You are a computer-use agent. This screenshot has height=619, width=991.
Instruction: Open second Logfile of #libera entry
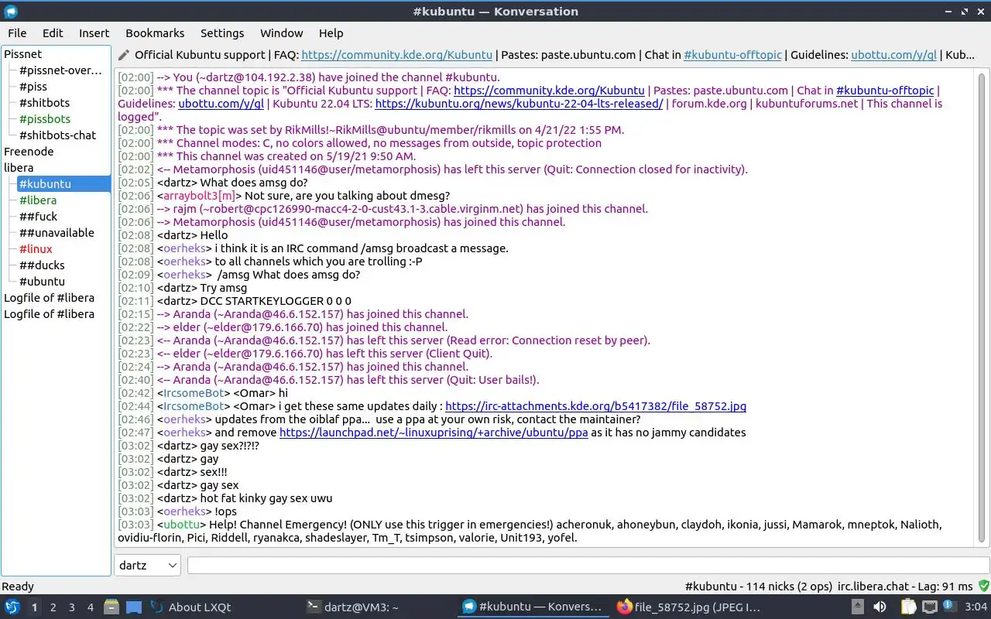[x=49, y=314]
